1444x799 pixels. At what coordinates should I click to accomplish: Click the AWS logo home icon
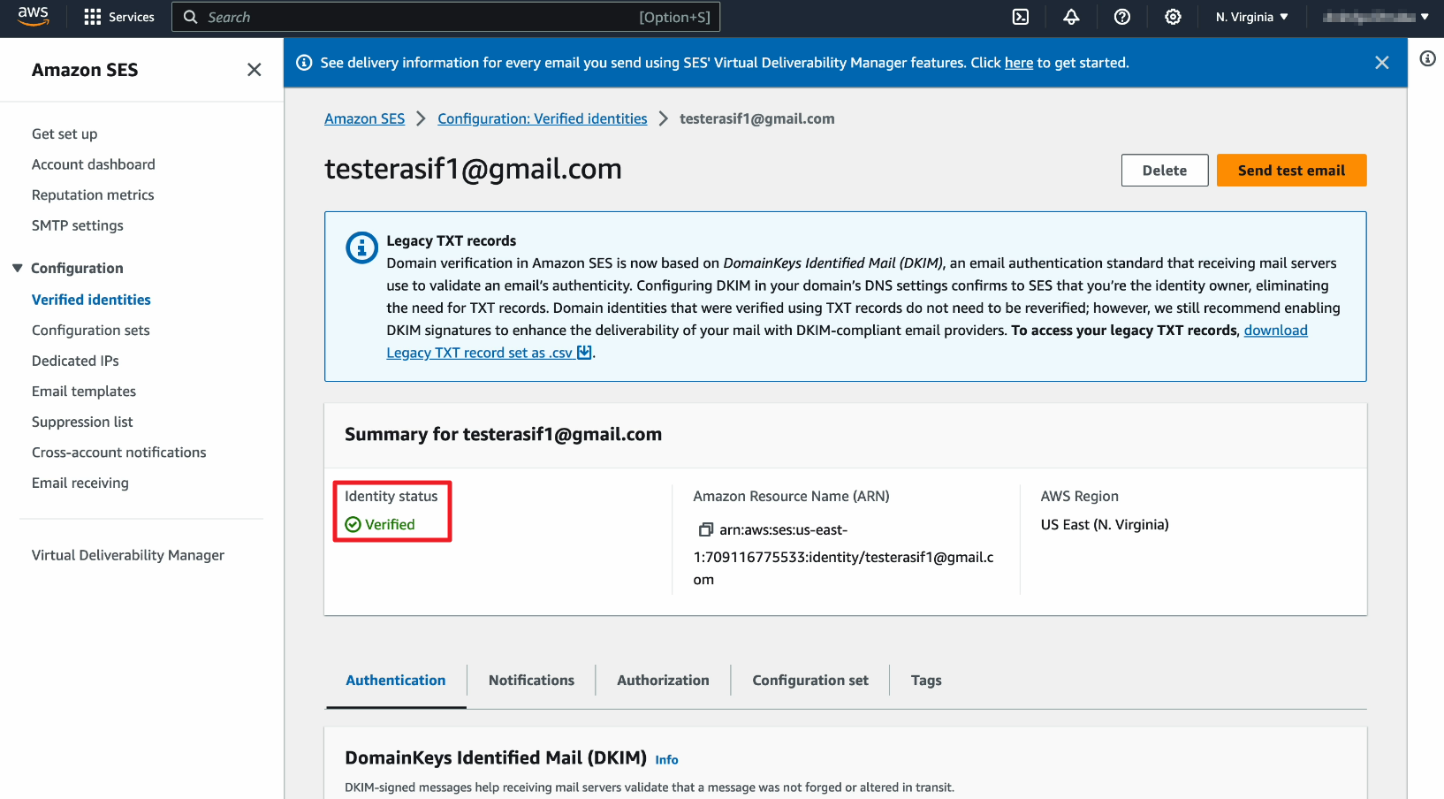(x=34, y=17)
